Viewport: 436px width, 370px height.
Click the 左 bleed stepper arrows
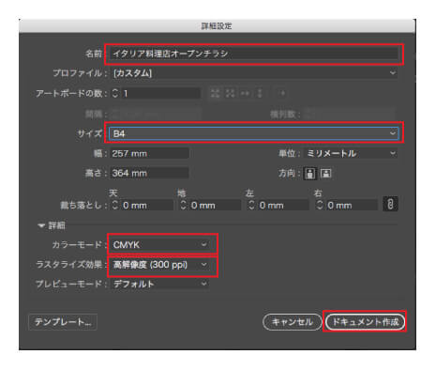[x=251, y=205]
